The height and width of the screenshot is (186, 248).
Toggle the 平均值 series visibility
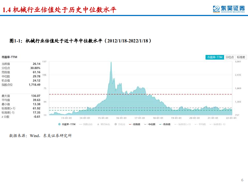(x=198, y=124)
